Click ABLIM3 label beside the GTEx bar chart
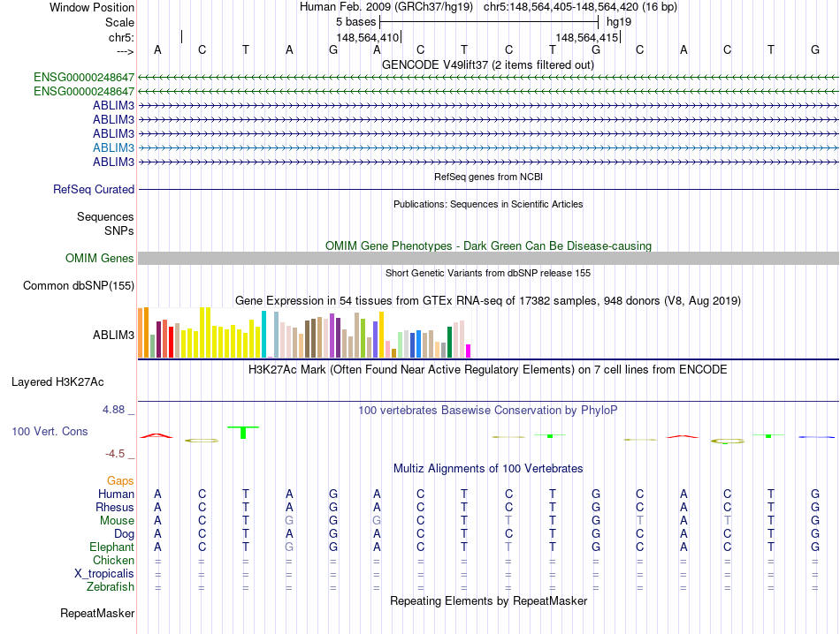The width and height of the screenshot is (840, 634). [x=113, y=335]
